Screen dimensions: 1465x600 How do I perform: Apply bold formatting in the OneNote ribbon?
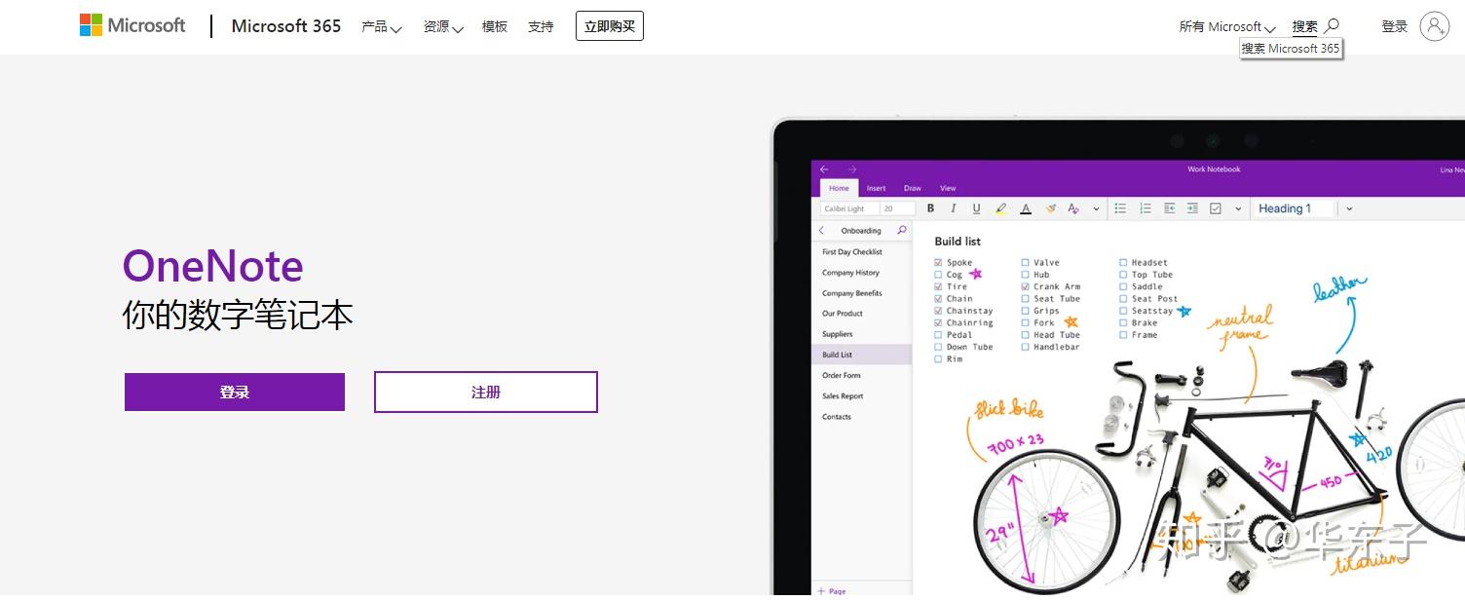(930, 208)
